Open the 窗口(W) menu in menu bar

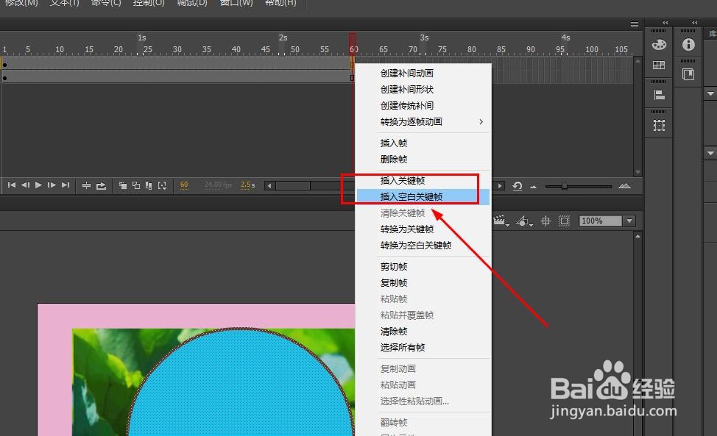(236, 3)
